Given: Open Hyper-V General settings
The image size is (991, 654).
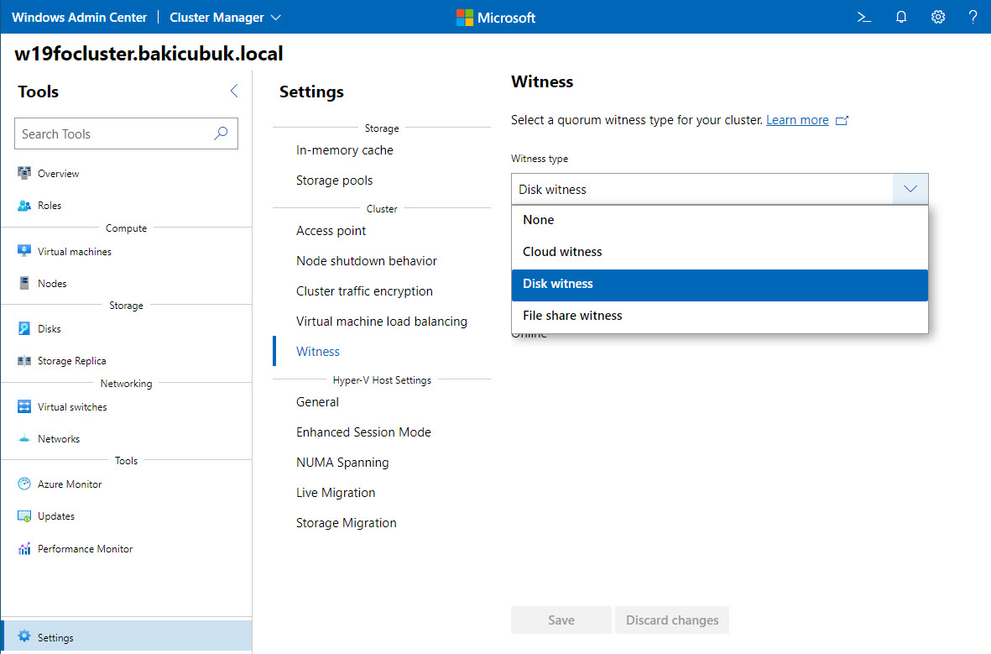Looking at the screenshot, I should point(317,402).
